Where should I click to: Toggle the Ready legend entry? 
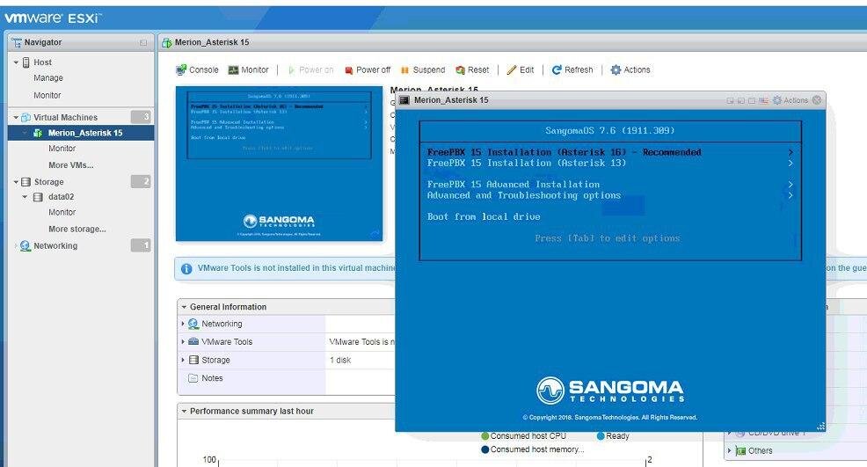tap(613, 436)
